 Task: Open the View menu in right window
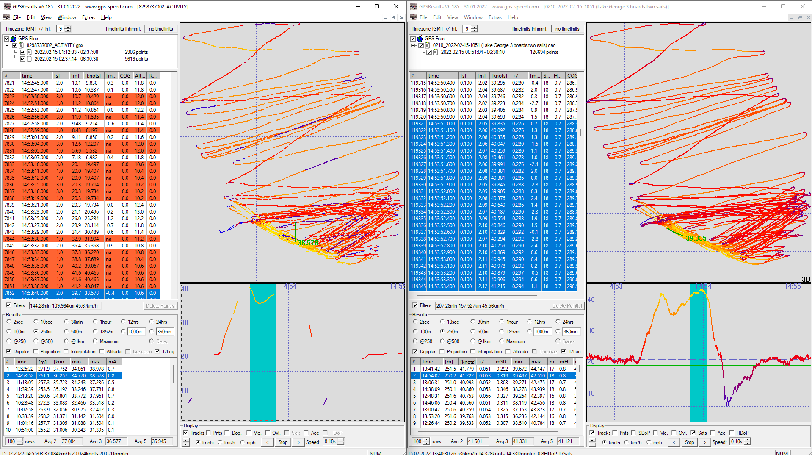tap(453, 17)
